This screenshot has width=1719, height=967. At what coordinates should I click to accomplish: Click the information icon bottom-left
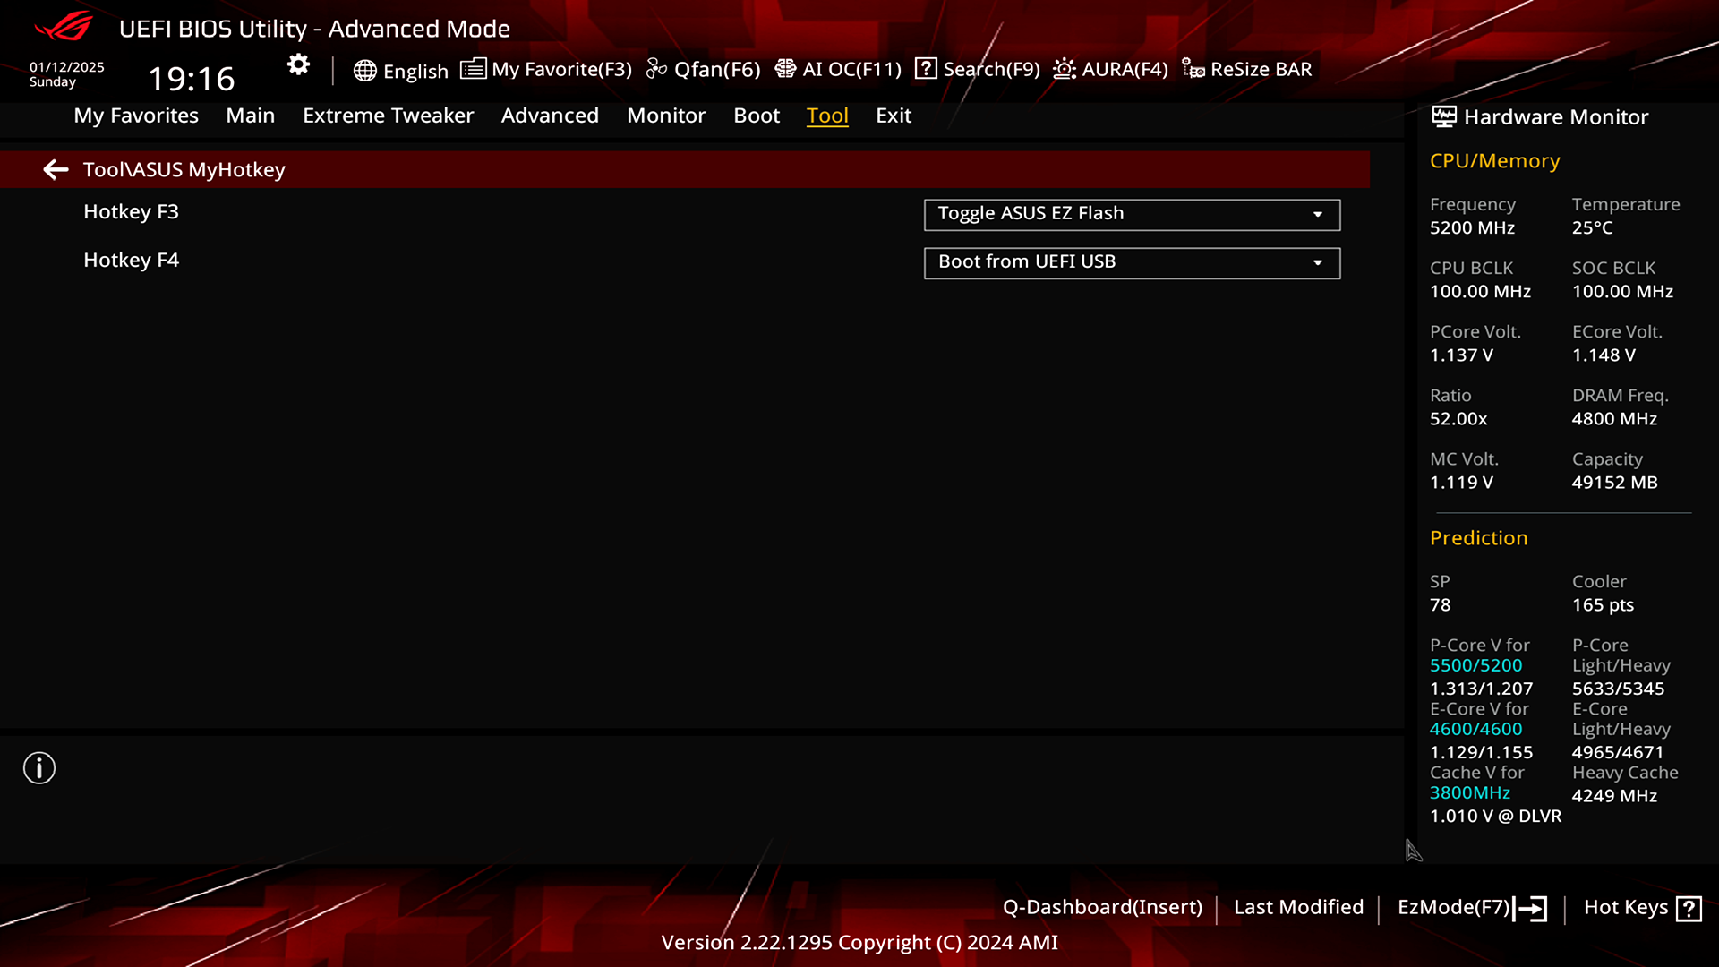click(39, 768)
